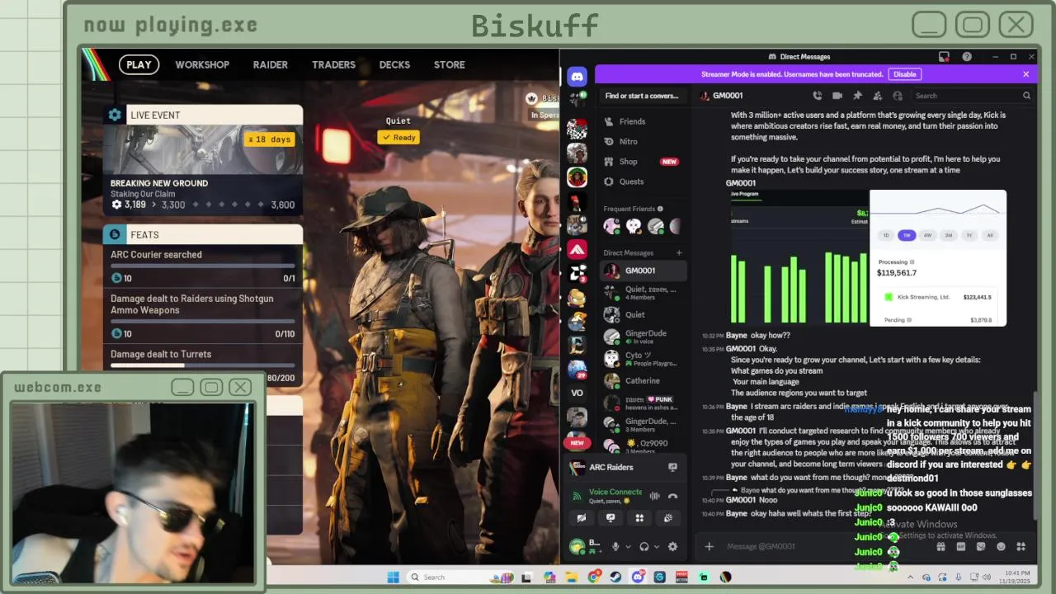Open the sticker picker

tap(981, 546)
